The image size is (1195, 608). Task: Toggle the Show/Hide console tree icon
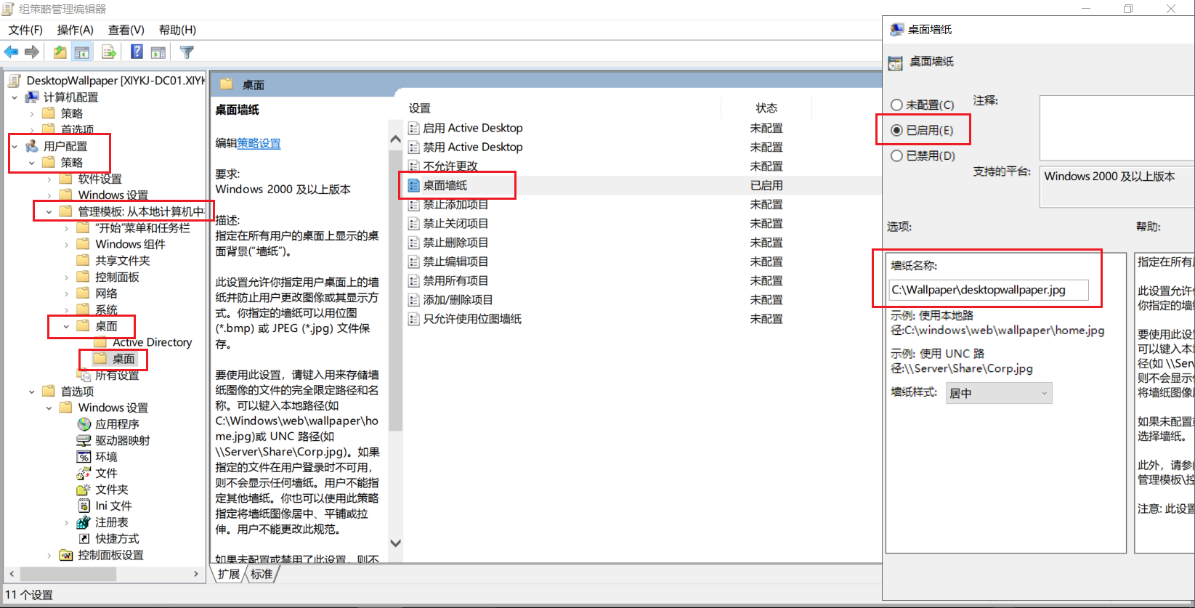tap(82, 52)
